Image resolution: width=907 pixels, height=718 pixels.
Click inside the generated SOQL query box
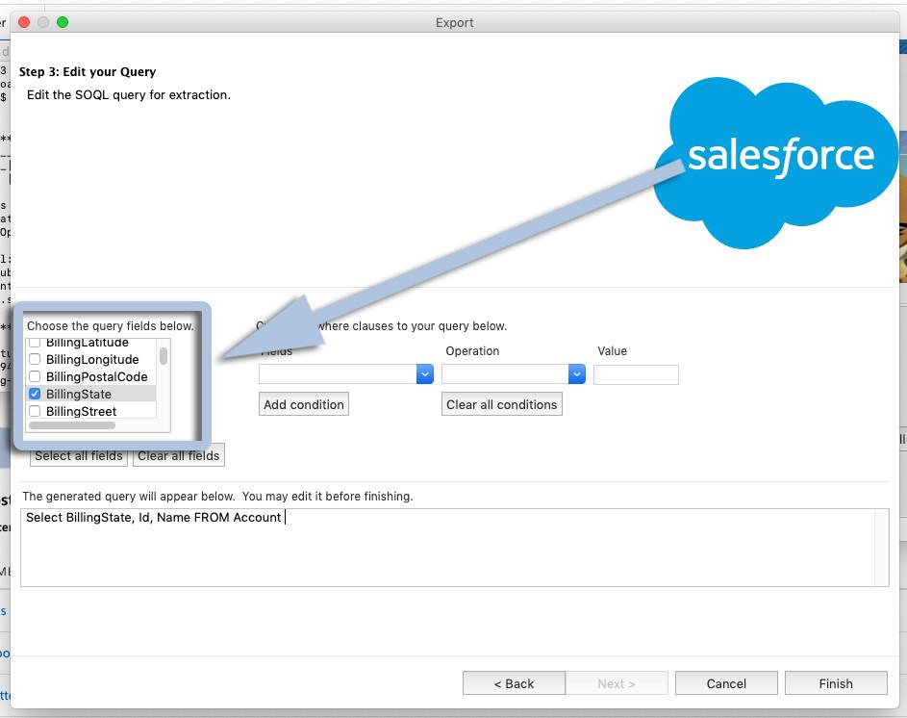coord(452,547)
